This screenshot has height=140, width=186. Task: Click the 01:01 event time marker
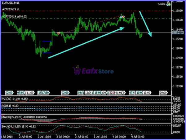click(119, 93)
